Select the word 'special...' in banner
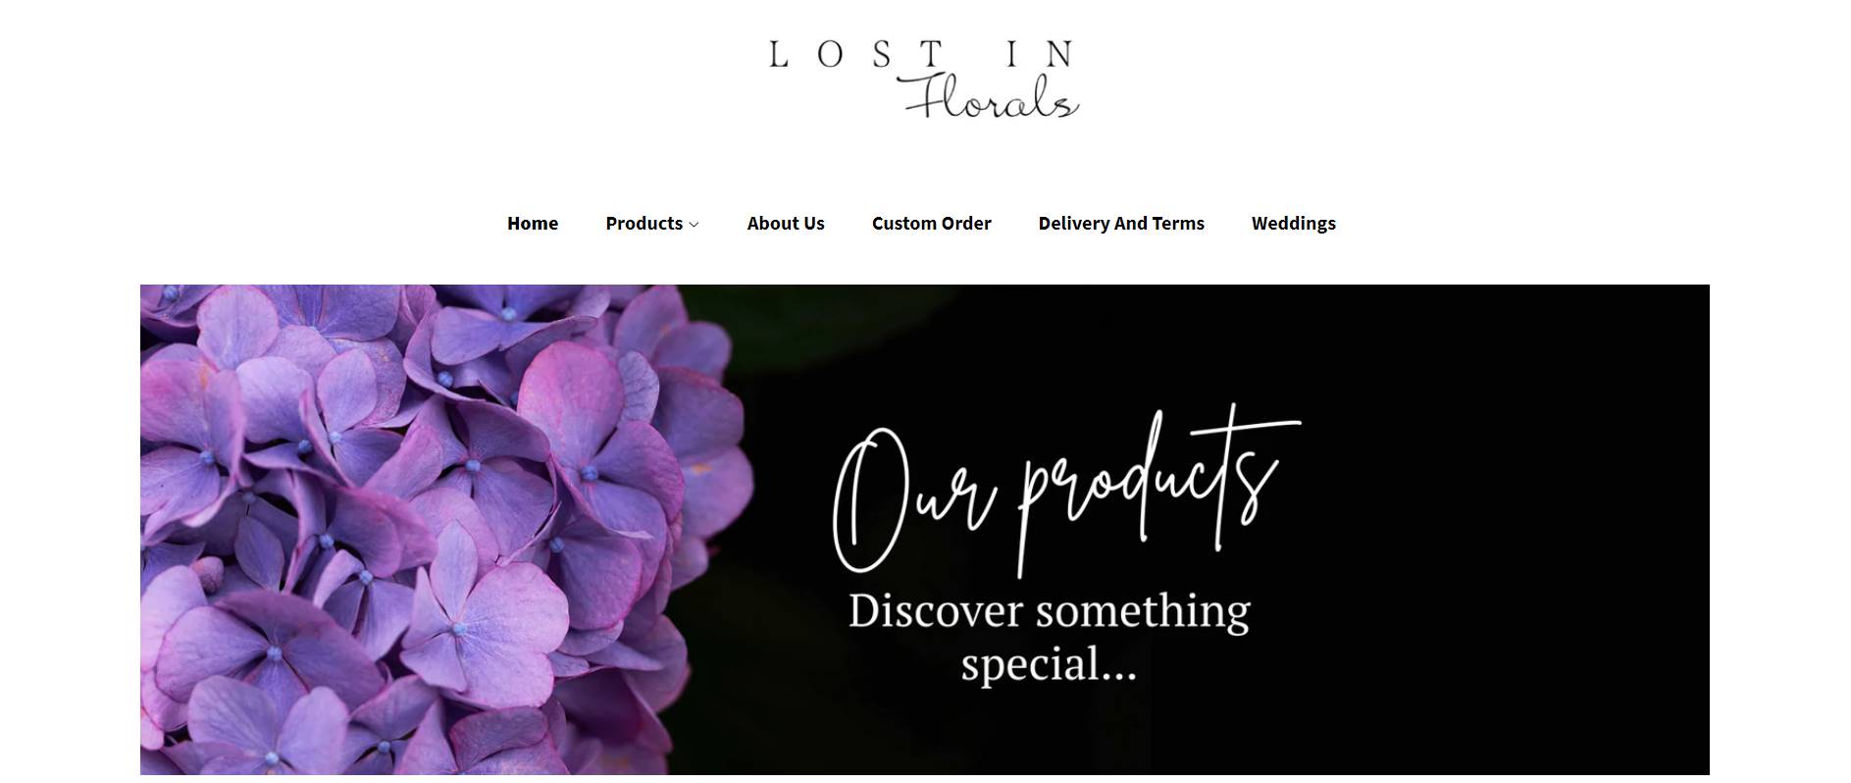1851x783 pixels. point(1049,664)
